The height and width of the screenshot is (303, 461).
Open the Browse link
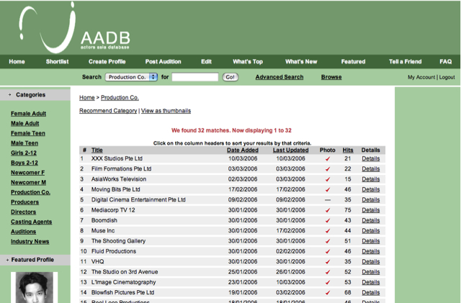(331, 77)
